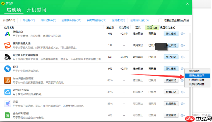212x122 pixels.
Task: Select the 应用软件服务(11) sub-tab
Action: pyautogui.click(x=72, y=20)
